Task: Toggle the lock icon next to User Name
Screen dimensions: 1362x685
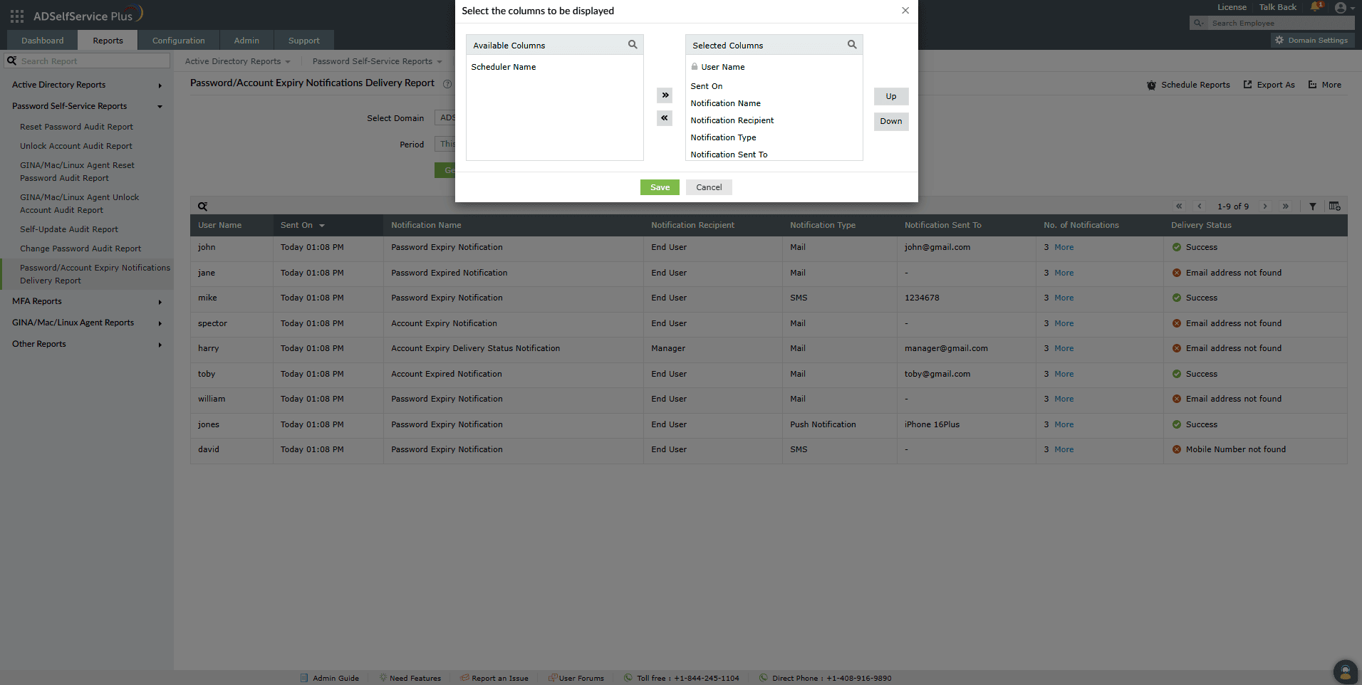Action: 695,66
